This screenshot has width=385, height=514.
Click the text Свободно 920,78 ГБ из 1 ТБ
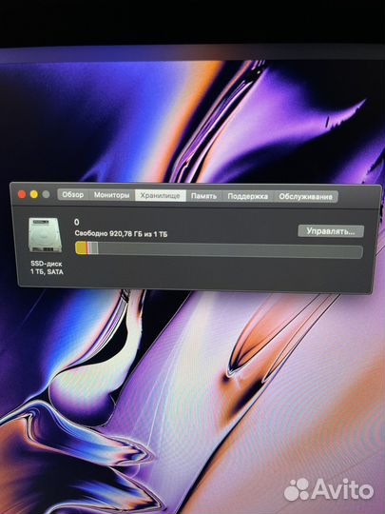click(x=121, y=234)
